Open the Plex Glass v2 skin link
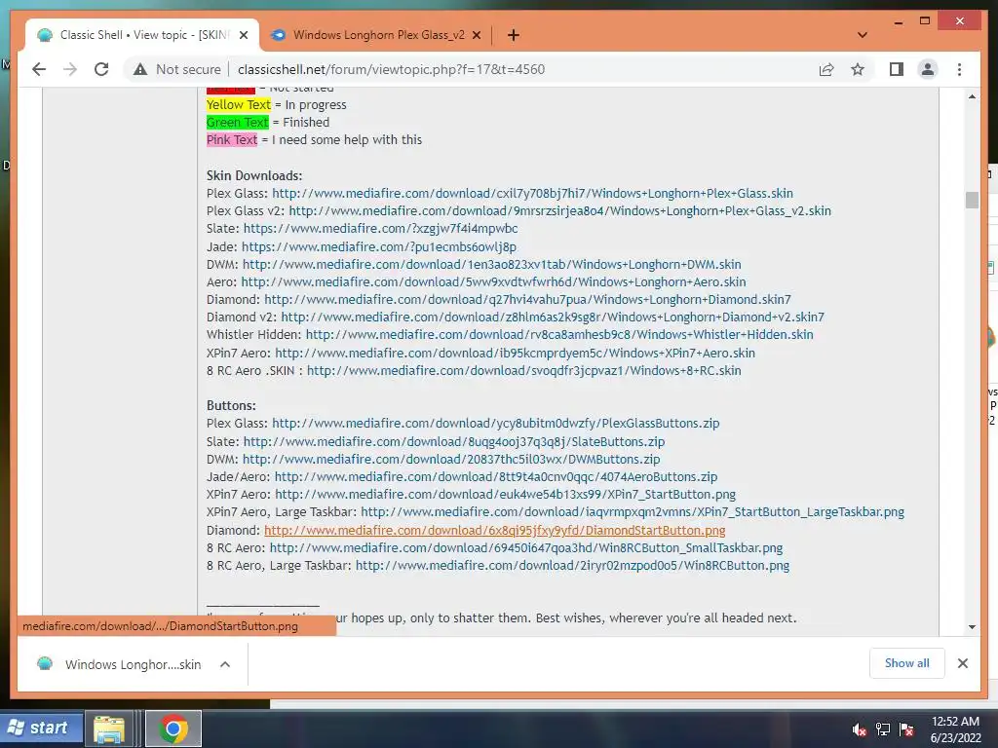Screen dimensions: 998x748 coord(559,211)
